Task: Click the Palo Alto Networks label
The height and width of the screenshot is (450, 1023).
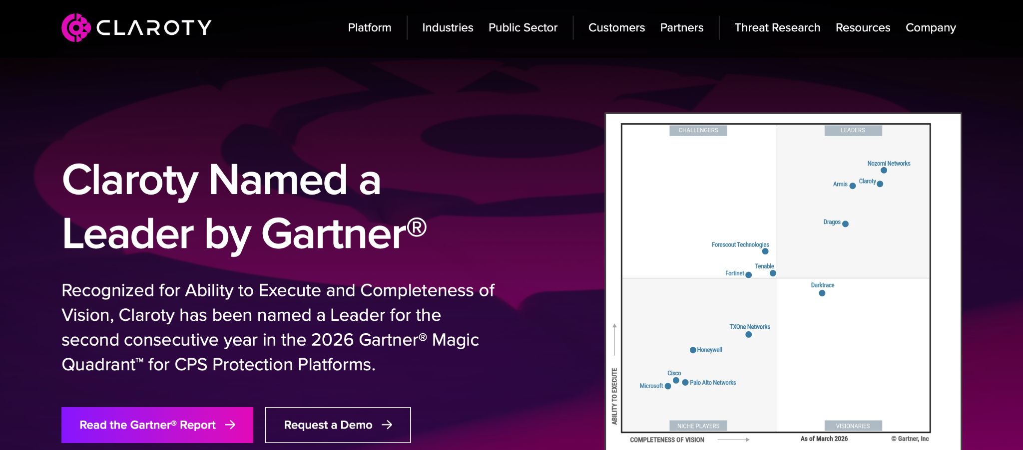Action: [x=713, y=383]
